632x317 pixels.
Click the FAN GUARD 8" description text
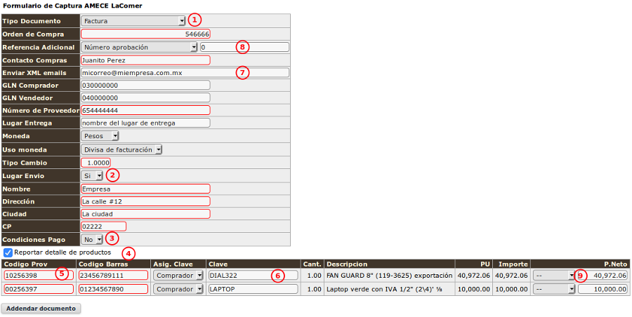point(390,276)
